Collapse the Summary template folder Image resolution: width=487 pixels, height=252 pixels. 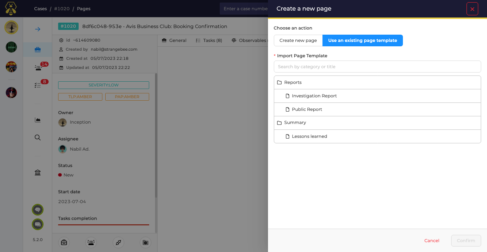tap(295, 123)
